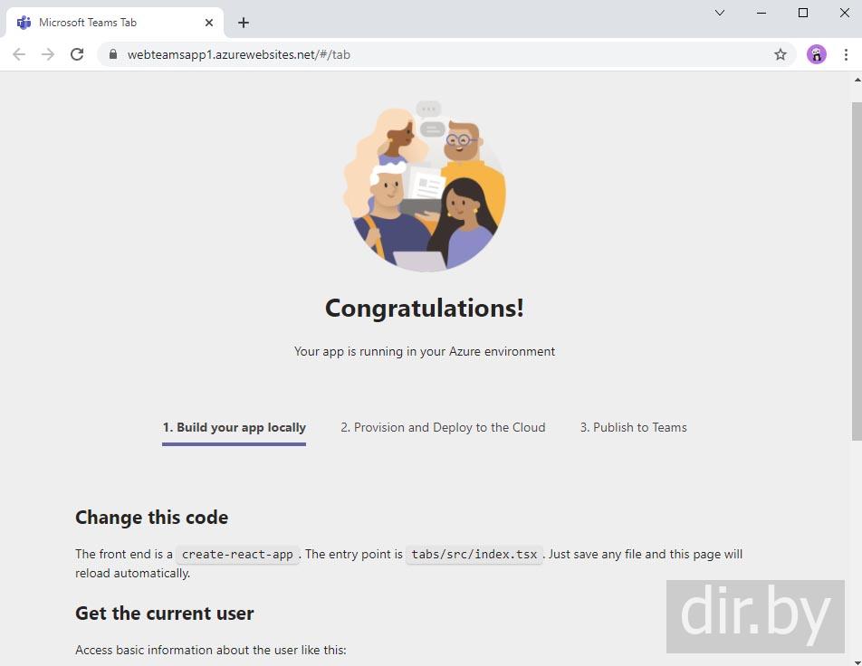Click the Azure environment status text
This screenshot has height=666, width=862.
coord(425,351)
